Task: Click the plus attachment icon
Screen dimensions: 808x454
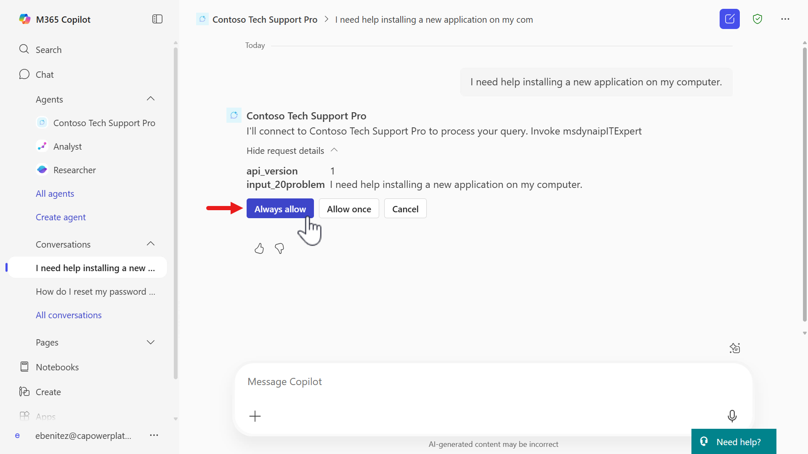Action: 255,416
